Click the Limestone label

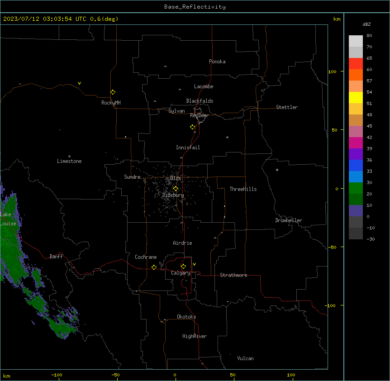[69, 161]
